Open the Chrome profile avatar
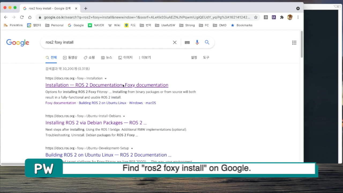The width and height of the screenshot is (343, 193). tap(290, 17)
